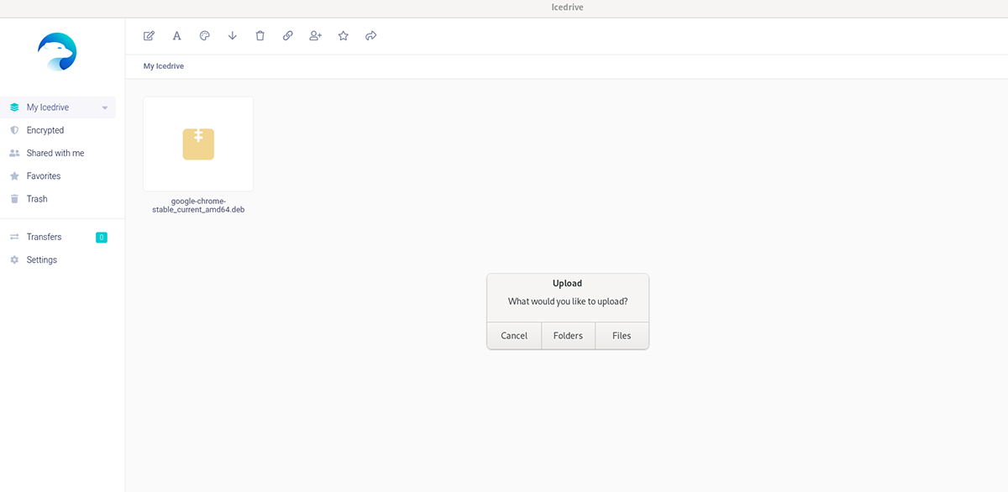Click the star favorite icon in toolbar
Screen dimensions: 1008x492
coord(343,35)
